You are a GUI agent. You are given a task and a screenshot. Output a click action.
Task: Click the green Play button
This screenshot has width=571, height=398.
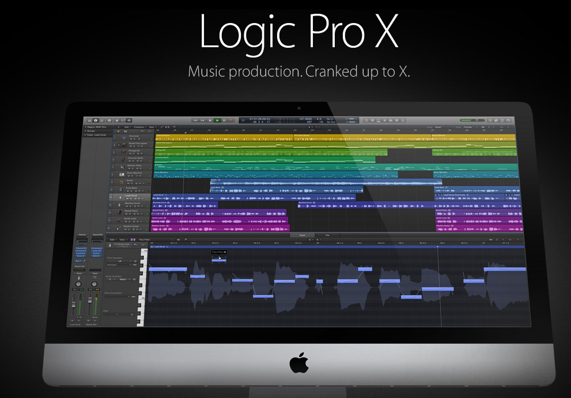pyautogui.click(x=217, y=120)
